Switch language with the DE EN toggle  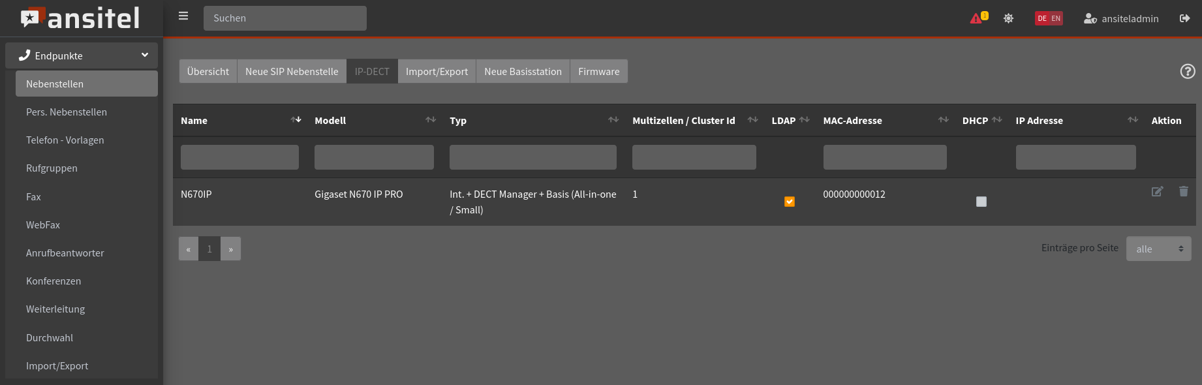pyautogui.click(x=1049, y=18)
